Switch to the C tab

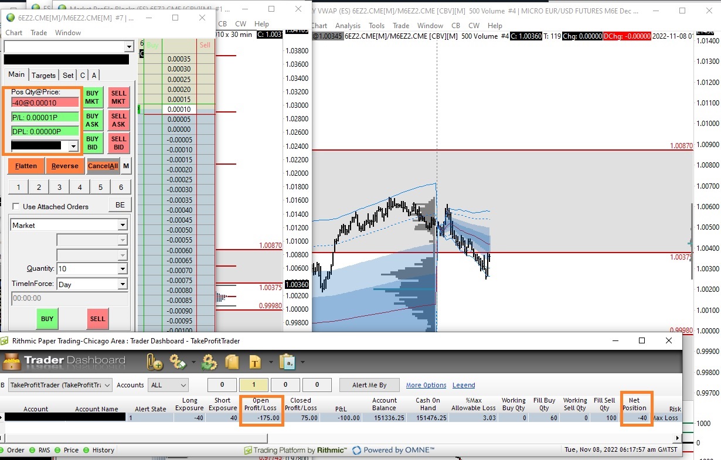click(x=83, y=75)
